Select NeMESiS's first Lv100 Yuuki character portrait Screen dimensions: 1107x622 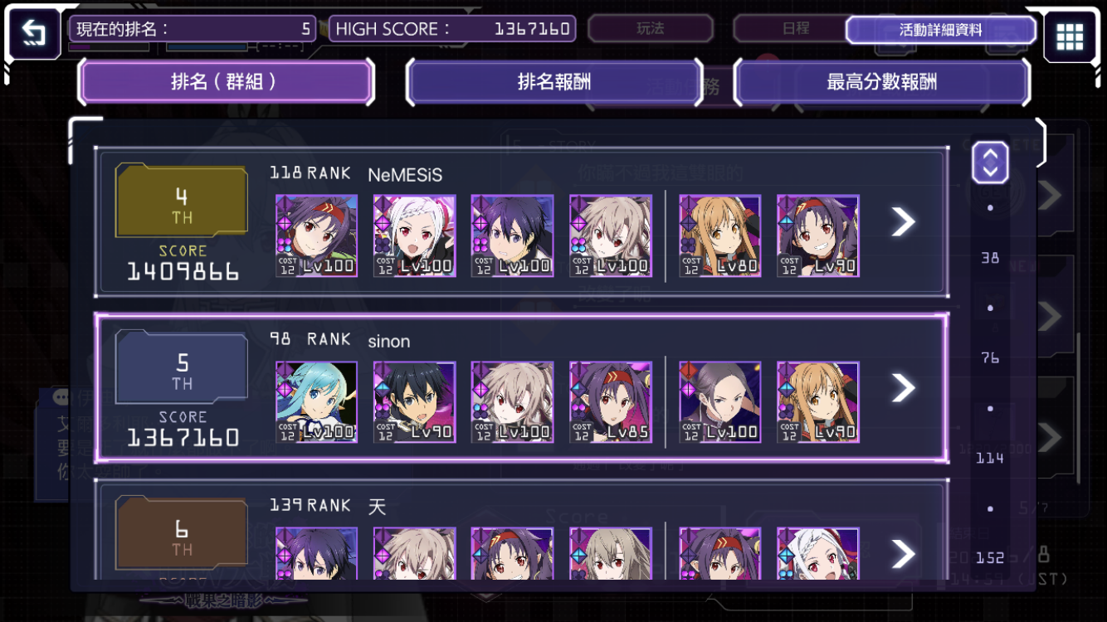[x=317, y=236]
